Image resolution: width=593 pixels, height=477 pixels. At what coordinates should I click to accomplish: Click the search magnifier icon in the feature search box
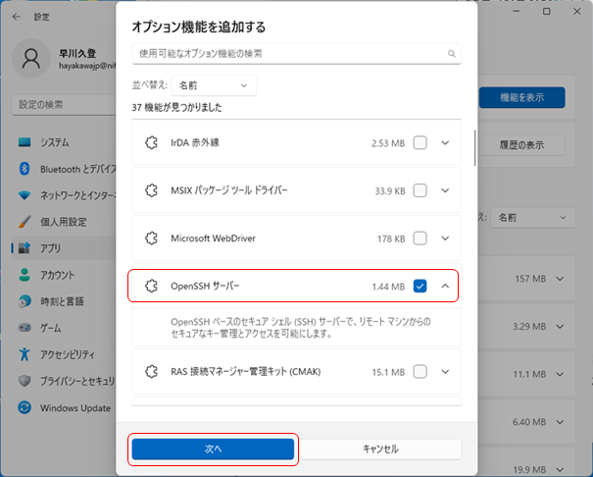pyautogui.click(x=452, y=54)
